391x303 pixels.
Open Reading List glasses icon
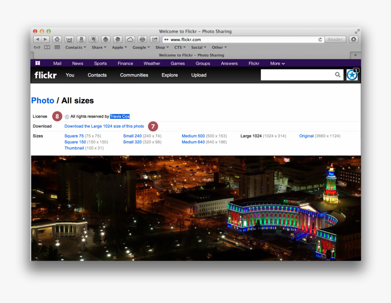pyautogui.click(x=37, y=47)
